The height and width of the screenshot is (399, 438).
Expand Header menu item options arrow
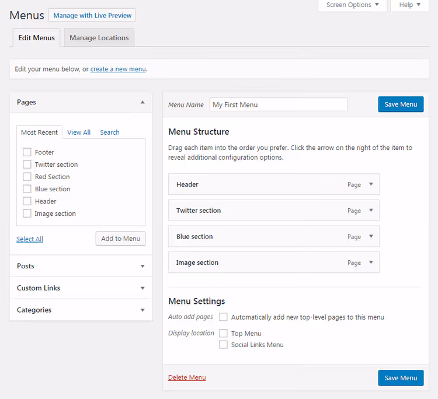[x=371, y=184]
